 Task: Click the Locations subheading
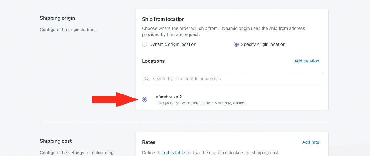coord(153,61)
